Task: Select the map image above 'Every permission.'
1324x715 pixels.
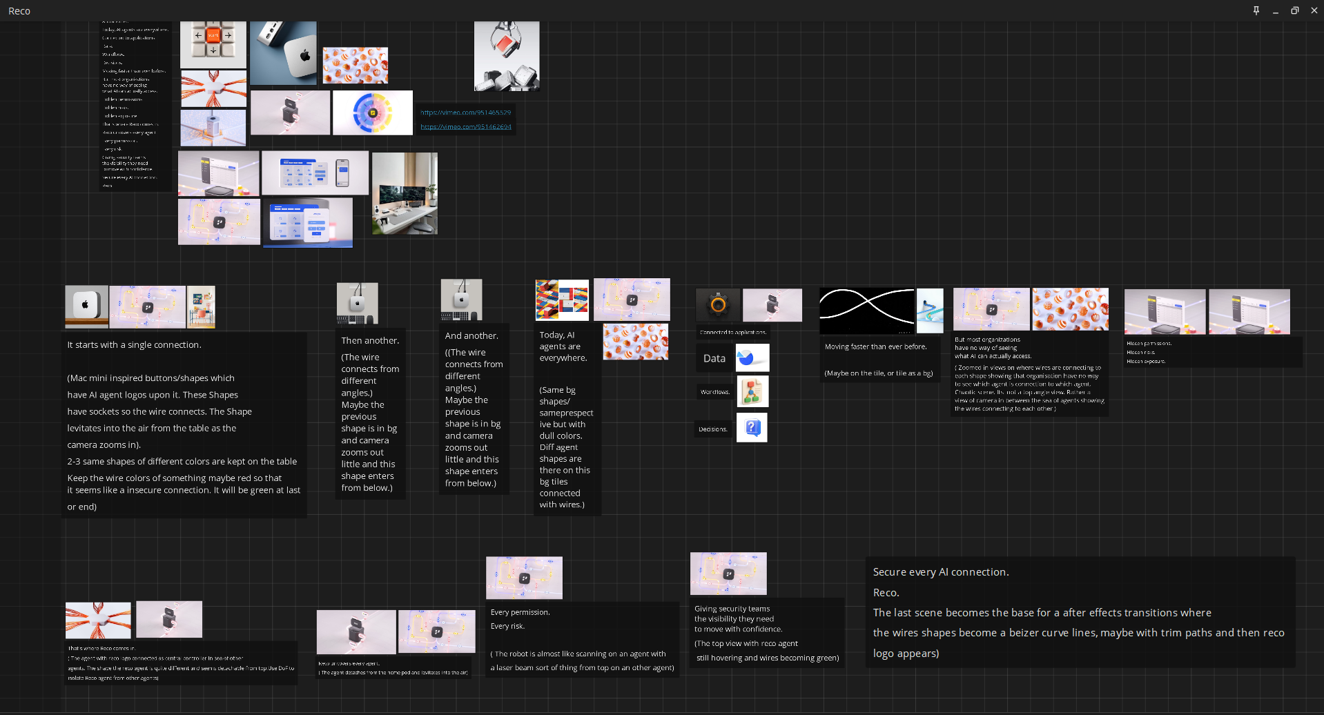Action: [x=524, y=578]
